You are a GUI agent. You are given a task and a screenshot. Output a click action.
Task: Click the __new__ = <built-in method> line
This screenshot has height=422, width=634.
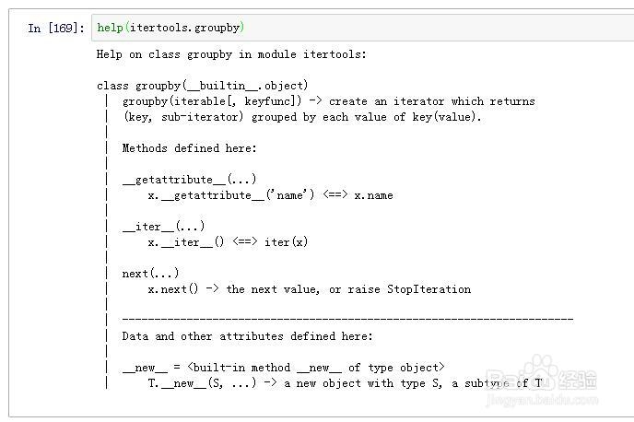pyautogui.click(x=283, y=368)
